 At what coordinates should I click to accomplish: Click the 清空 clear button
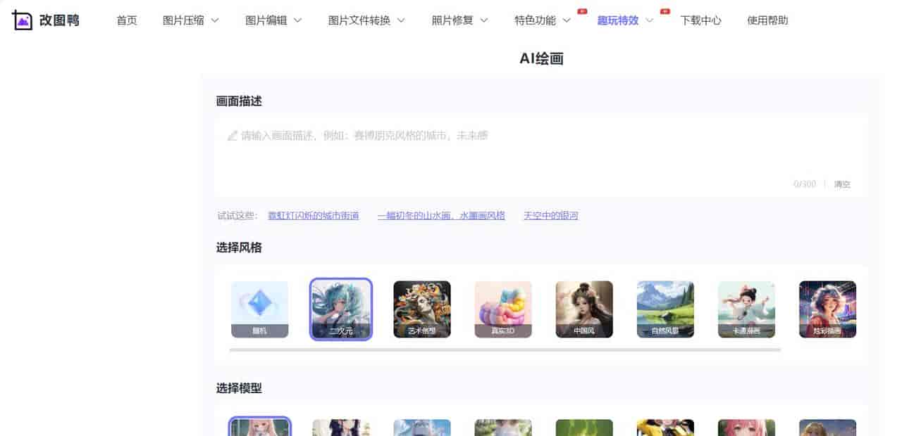pyautogui.click(x=842, y=184)
